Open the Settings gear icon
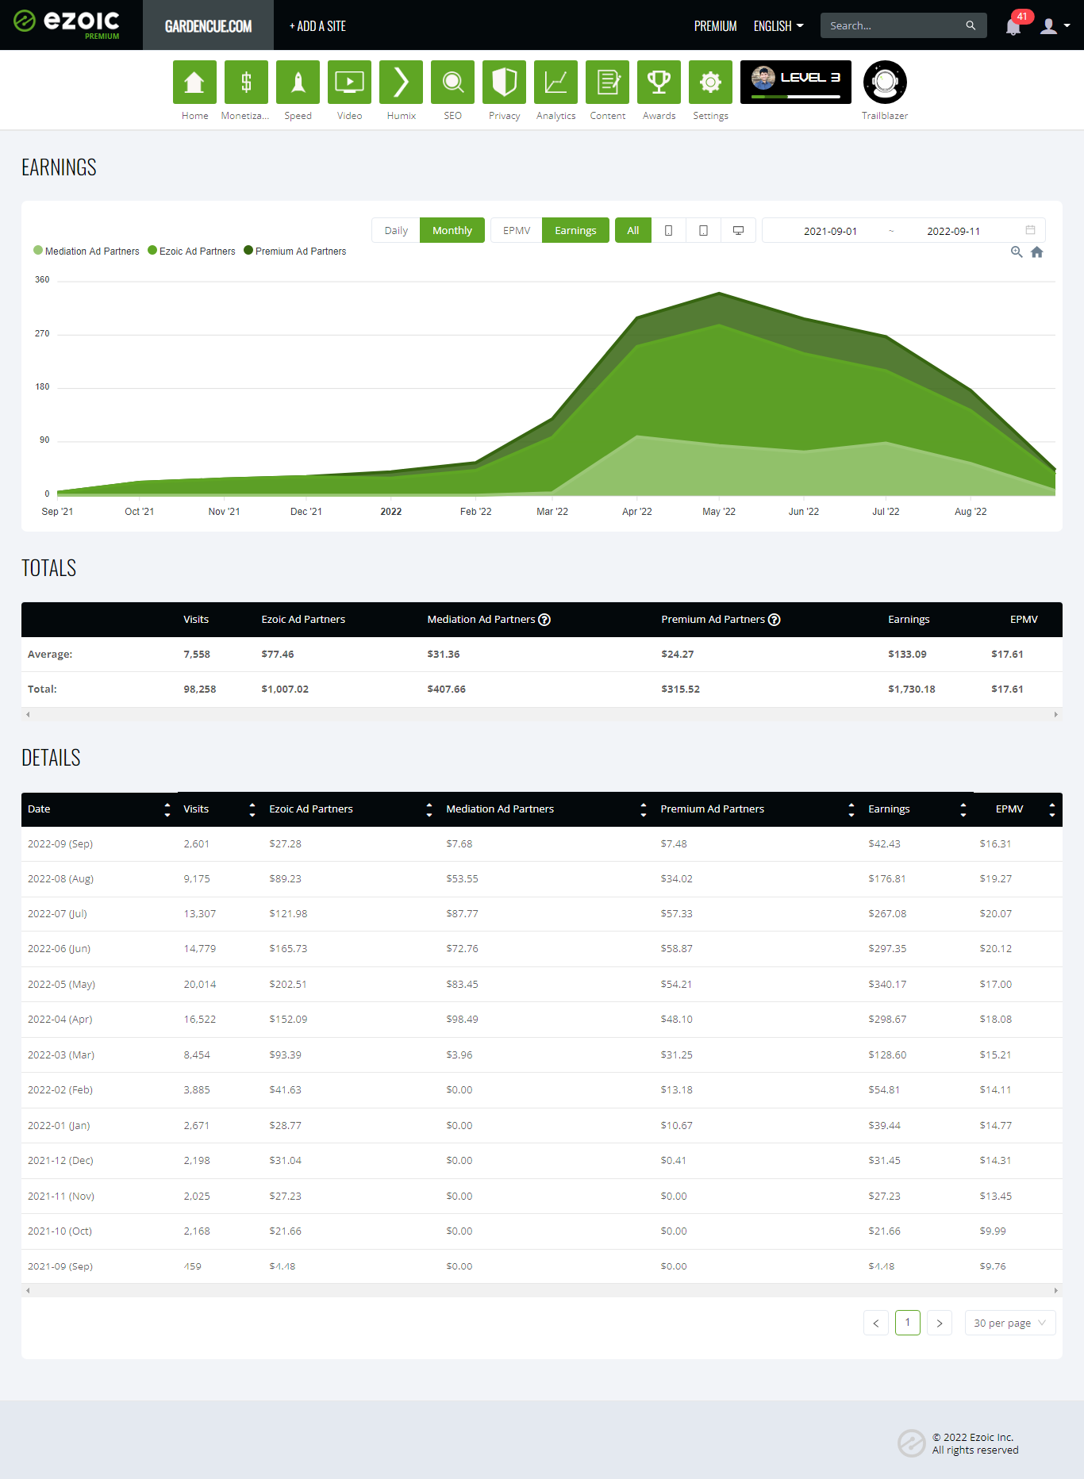Image resolution: width=1084 pixels, height=1479 pixels. 710,82
